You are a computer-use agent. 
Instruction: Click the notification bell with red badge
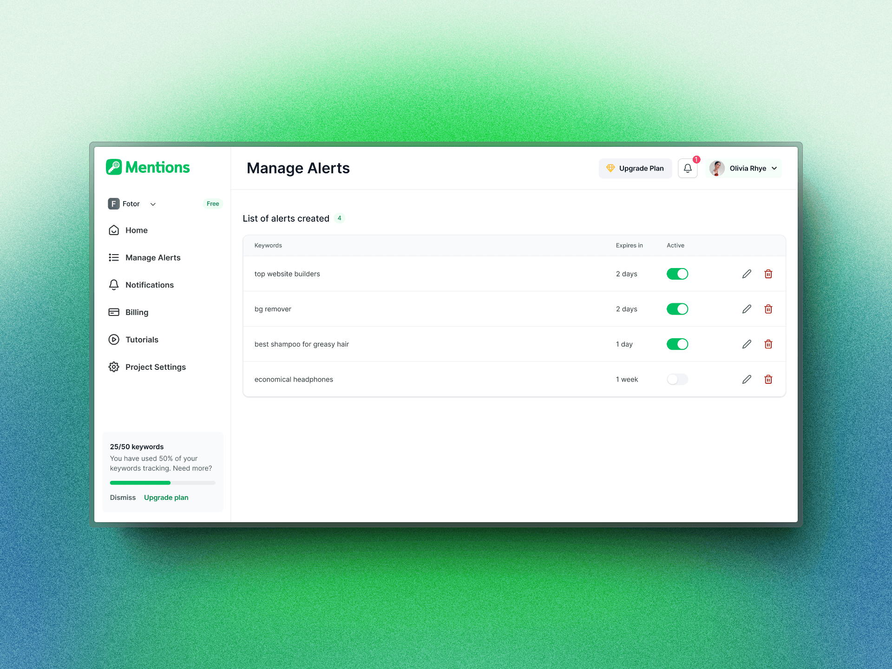pos(688,168)
